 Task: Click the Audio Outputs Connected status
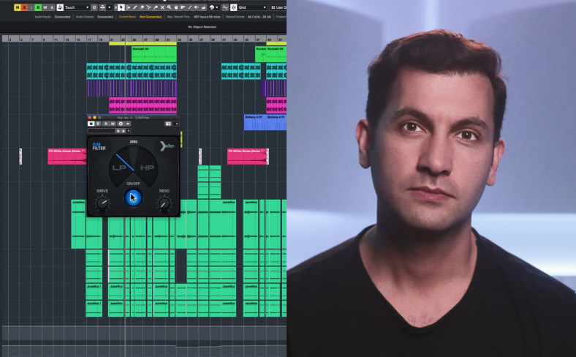click(x=94, y=17)
